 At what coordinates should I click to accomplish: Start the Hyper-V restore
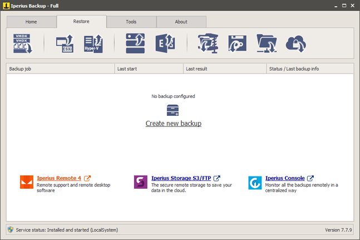(x=93, y=43)
